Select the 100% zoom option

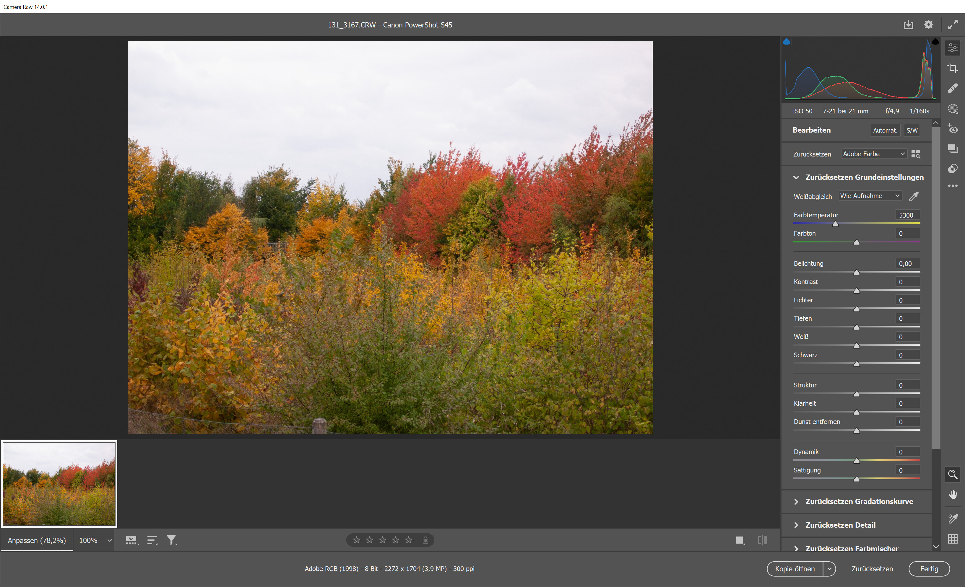(x=88, y=540)
